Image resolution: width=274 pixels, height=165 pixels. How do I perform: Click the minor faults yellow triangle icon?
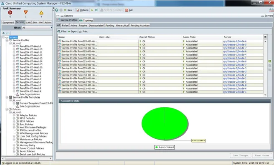[x=41, y=12]
